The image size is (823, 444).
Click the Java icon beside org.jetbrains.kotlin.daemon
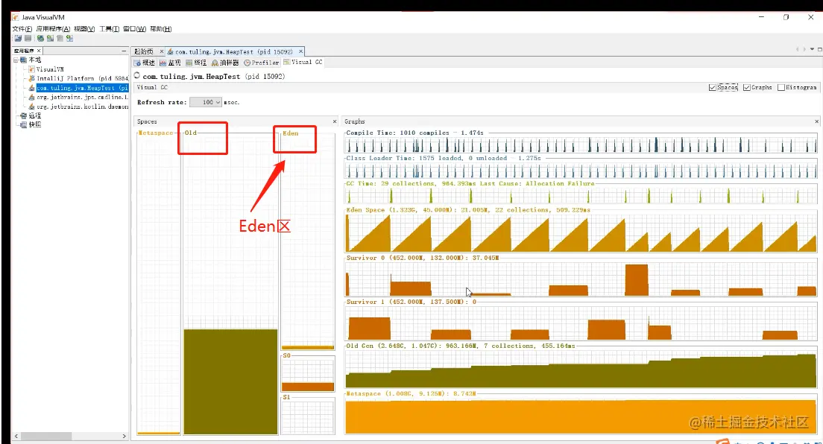pos(32,107)
